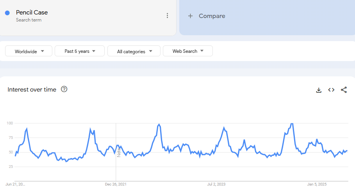This screenshot has height=191, width=355.
Task: Click the Search term subtitle text
Action: point(29,20)
